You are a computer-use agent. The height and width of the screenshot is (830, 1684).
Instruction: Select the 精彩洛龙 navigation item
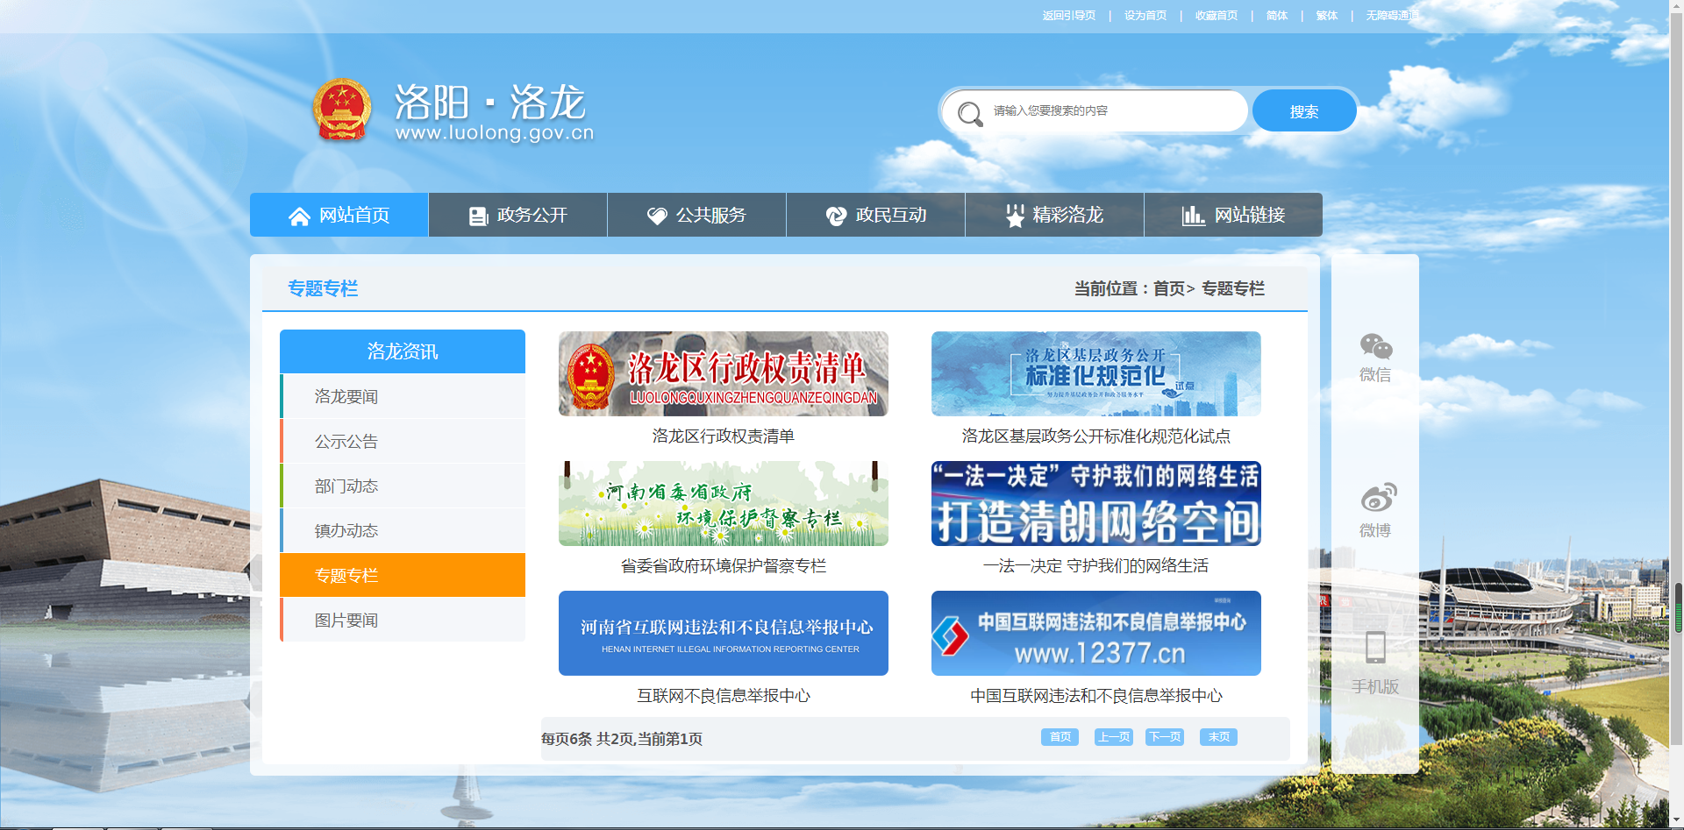(x=1054, y=215)
